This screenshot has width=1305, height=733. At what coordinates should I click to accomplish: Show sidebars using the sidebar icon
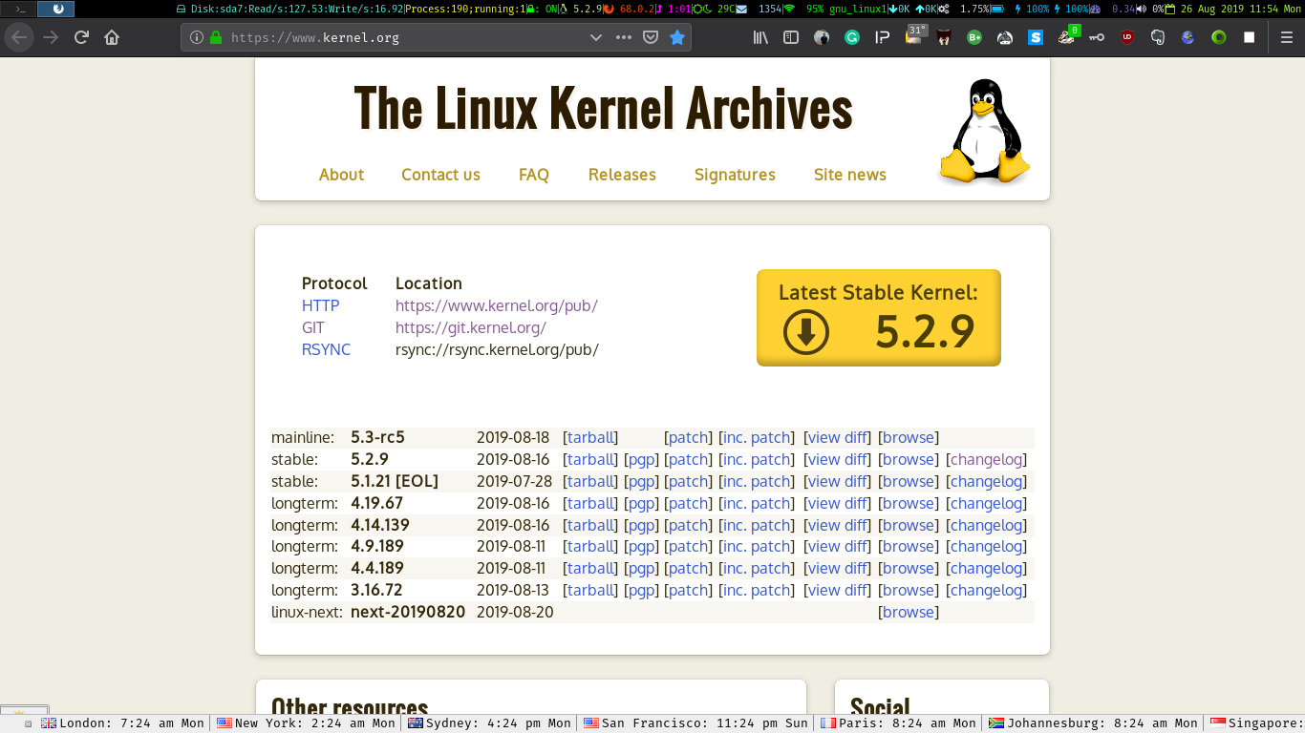[791, 37]
